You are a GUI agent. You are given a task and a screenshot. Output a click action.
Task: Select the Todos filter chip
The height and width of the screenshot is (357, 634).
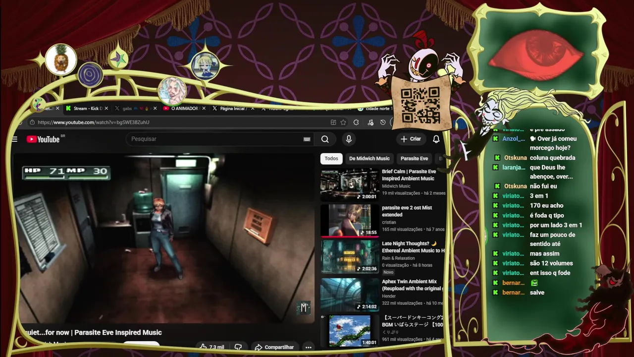click(331, 159)
